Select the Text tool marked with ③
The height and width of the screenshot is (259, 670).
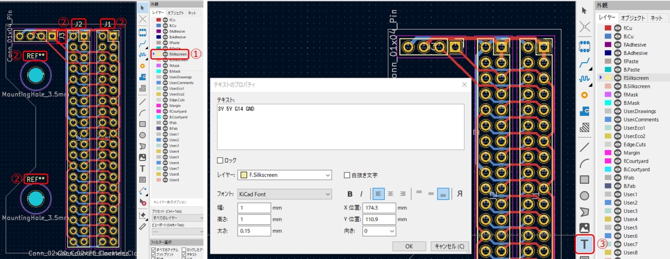pos(585,243)
